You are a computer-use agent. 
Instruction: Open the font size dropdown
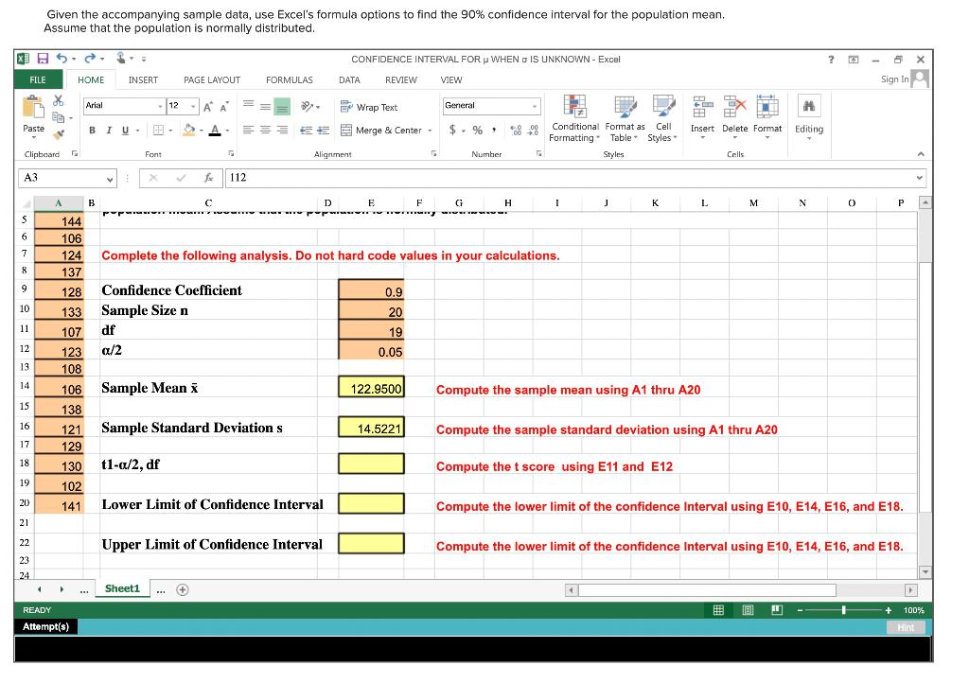(x=194, y=107)
